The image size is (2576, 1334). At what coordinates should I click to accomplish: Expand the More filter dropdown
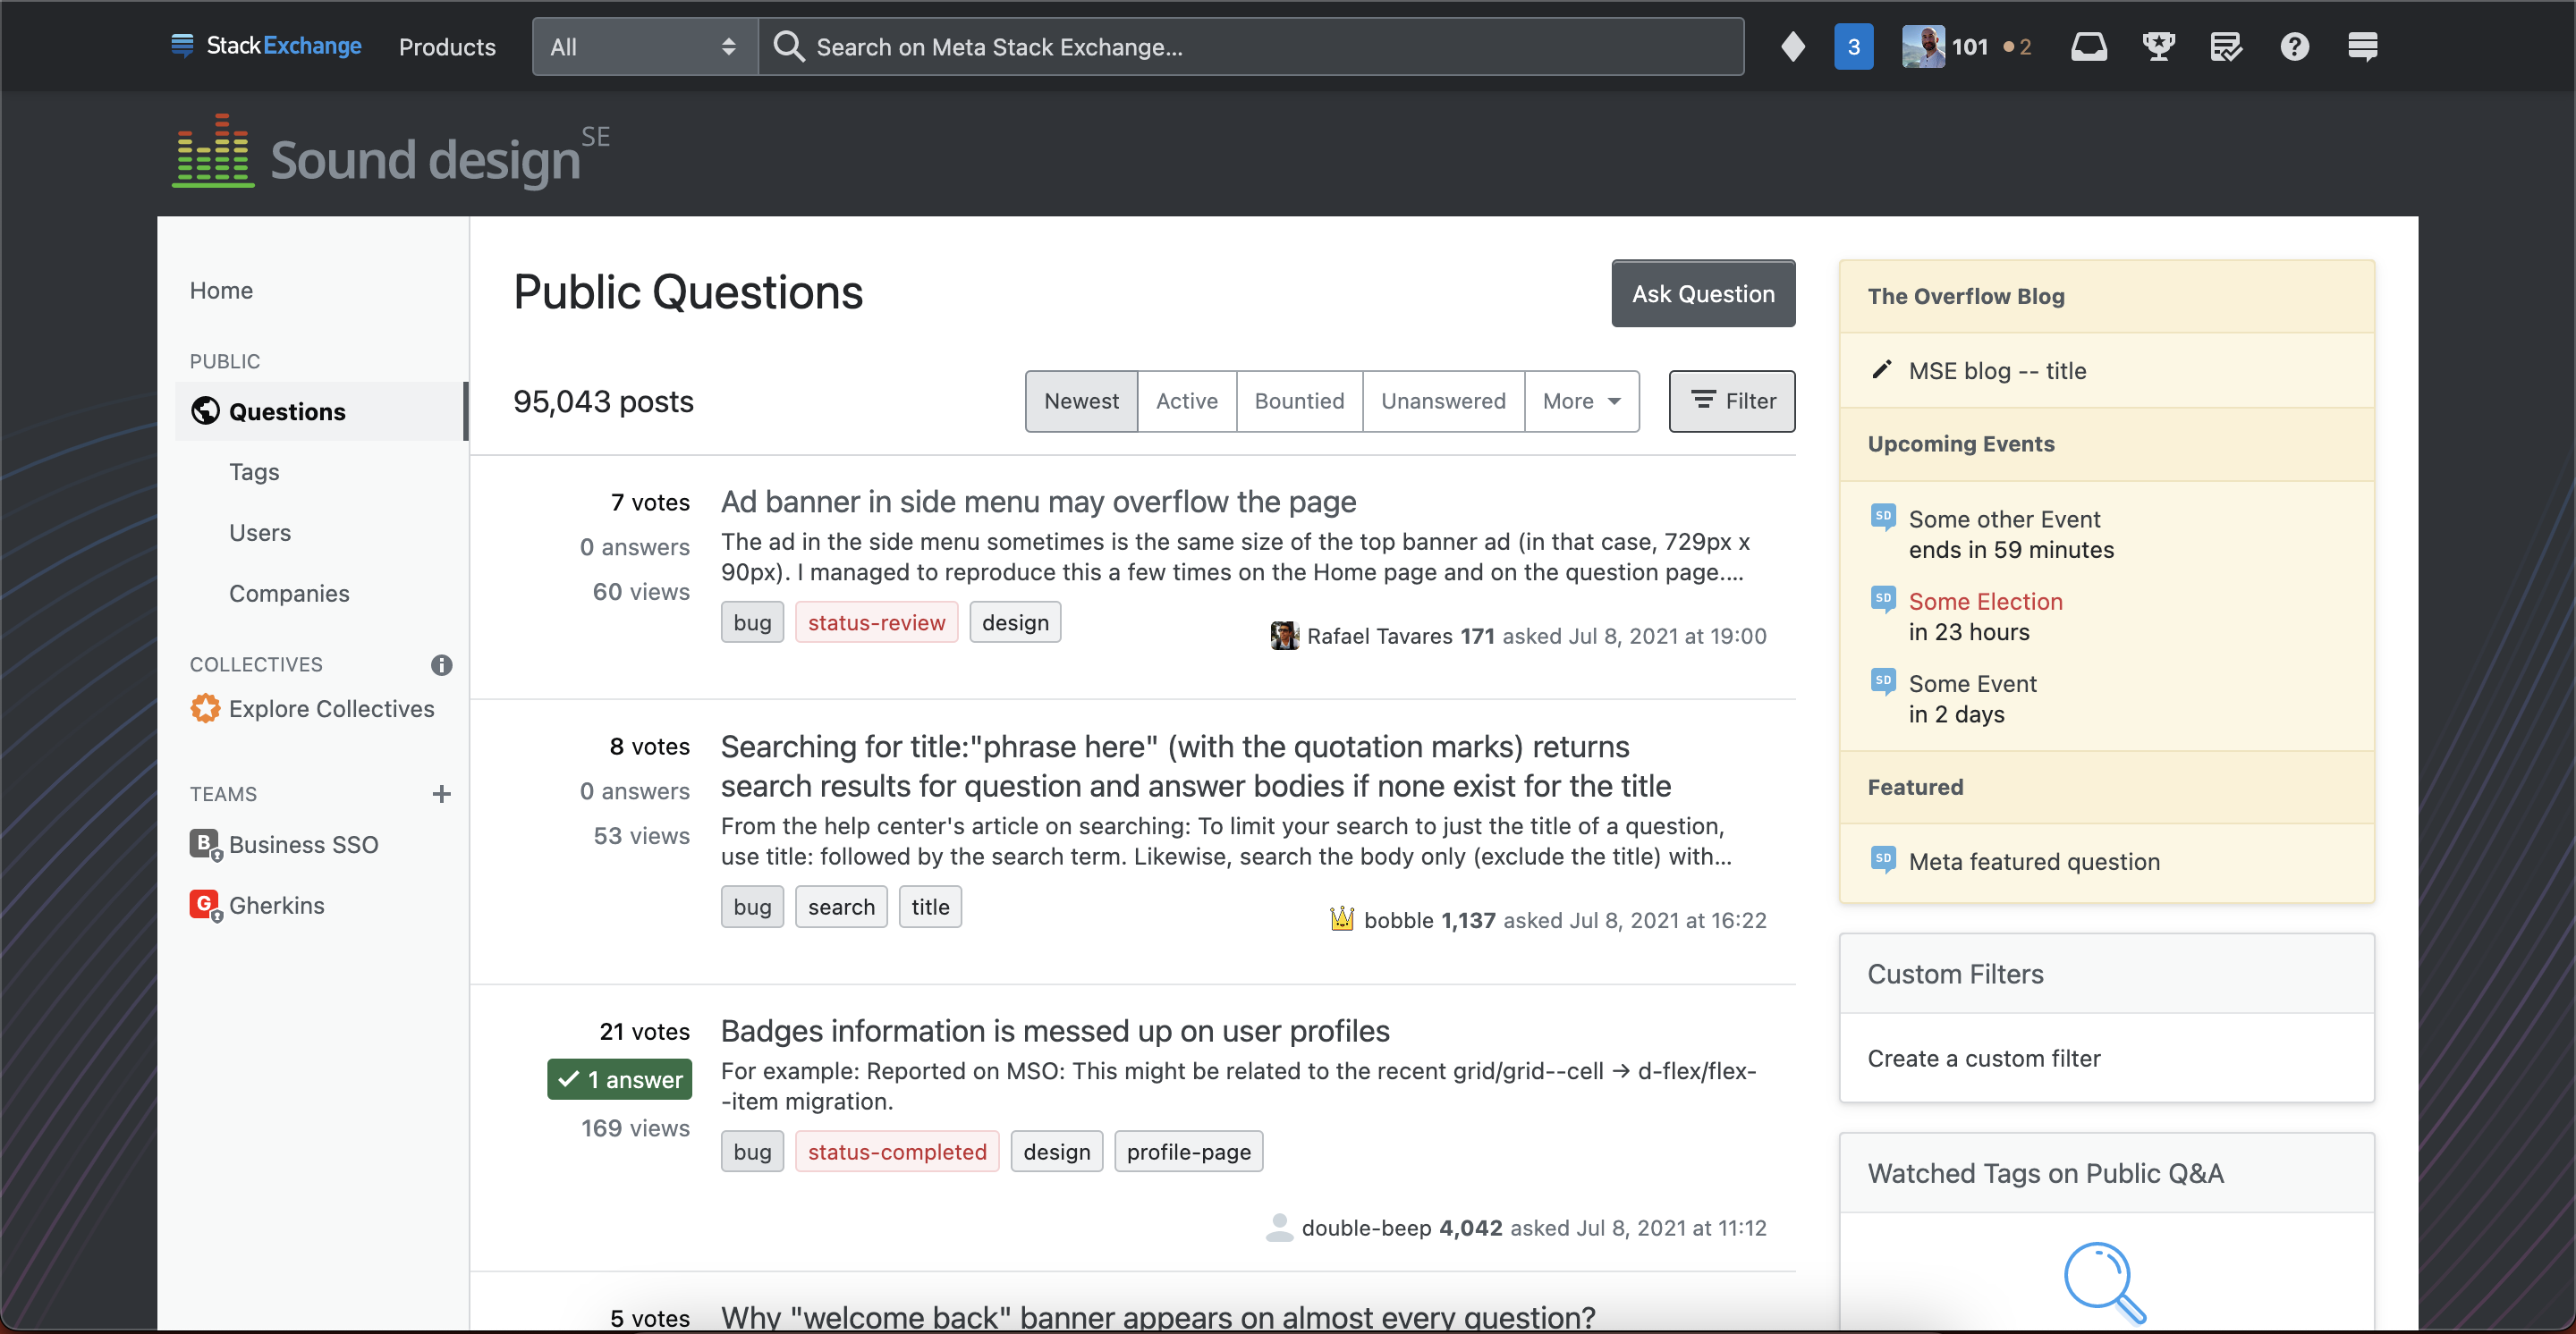coord(1579,400)
